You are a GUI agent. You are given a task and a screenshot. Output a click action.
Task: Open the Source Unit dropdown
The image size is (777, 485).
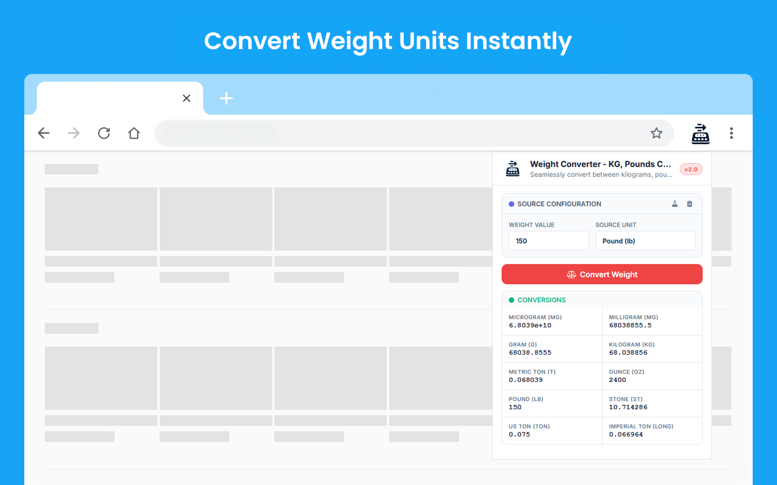tap(645, 241)
